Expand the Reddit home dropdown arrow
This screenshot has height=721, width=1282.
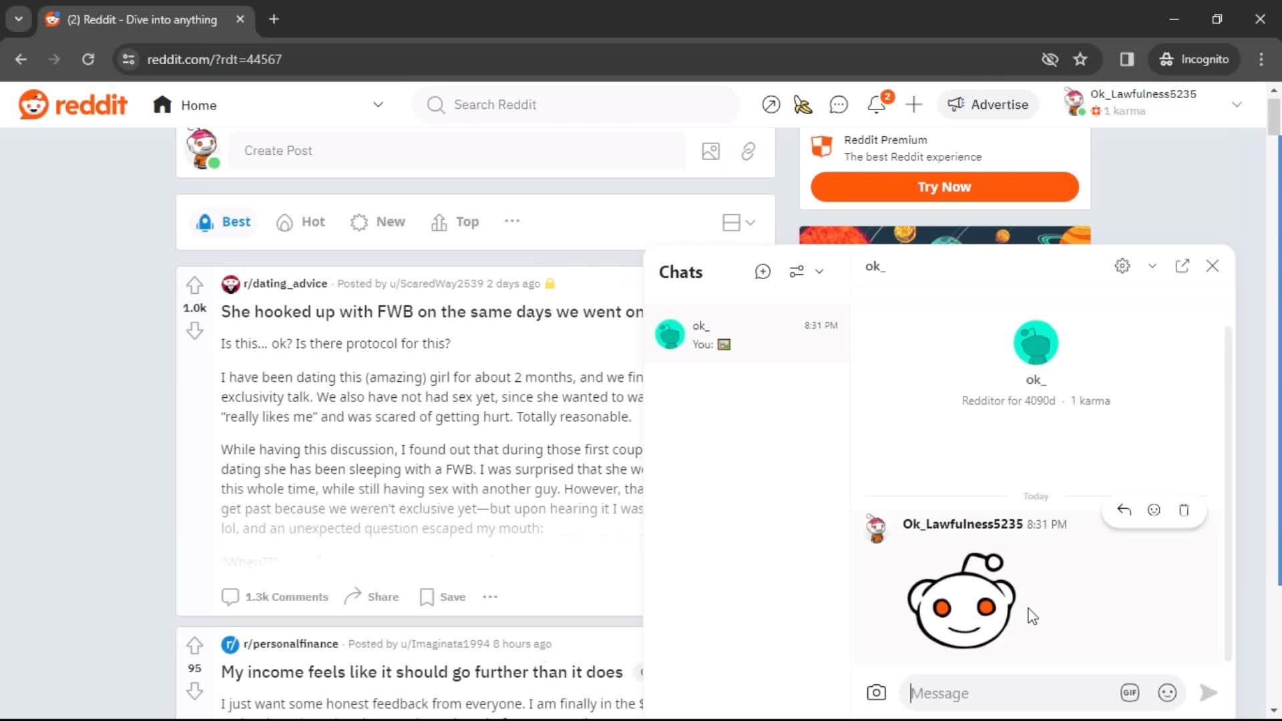point(378,105)
